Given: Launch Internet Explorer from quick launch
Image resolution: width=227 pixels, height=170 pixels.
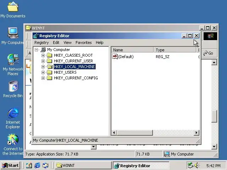Looking at the screenshot, I should [37, 165].
